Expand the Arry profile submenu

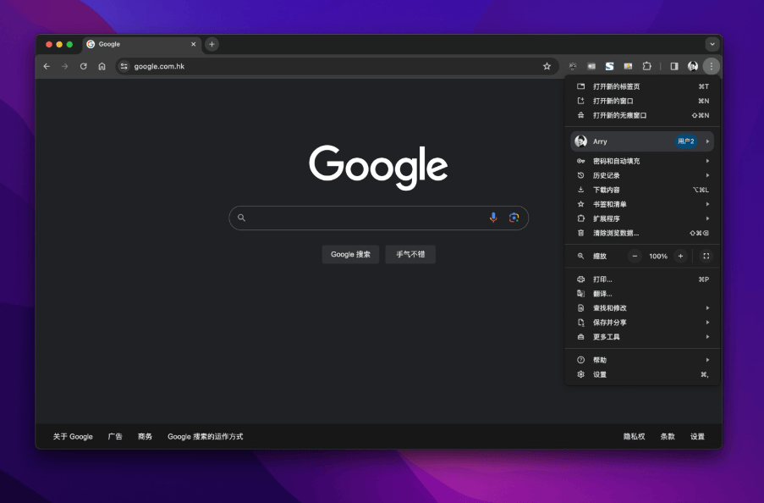642,141
